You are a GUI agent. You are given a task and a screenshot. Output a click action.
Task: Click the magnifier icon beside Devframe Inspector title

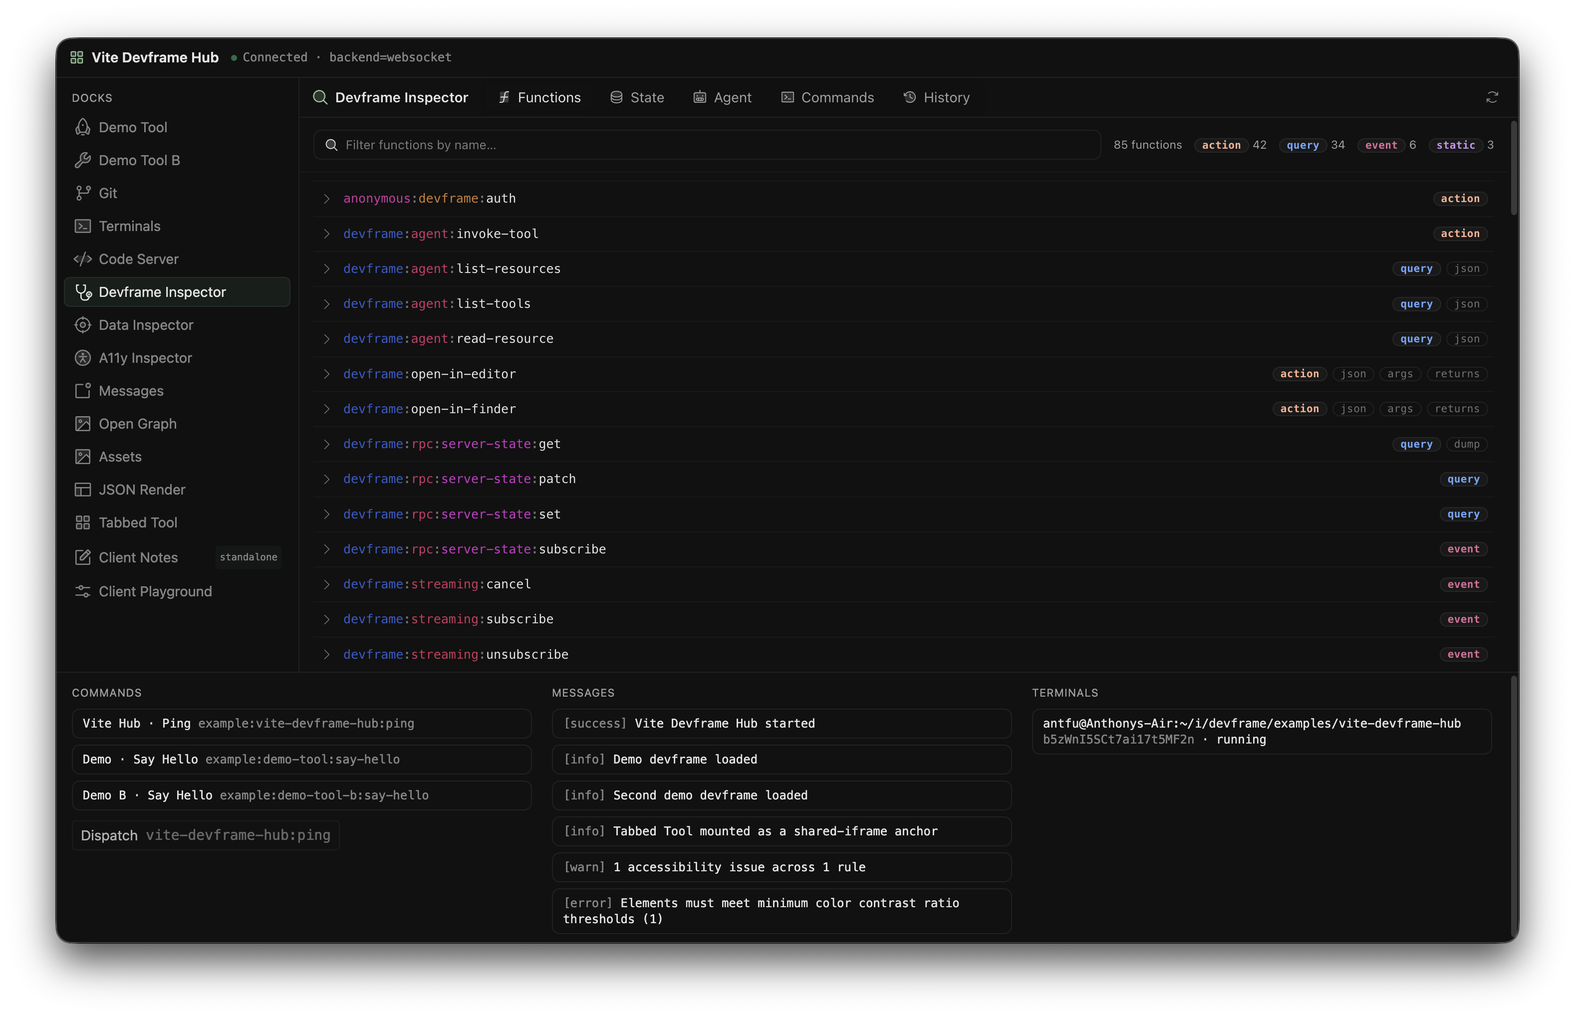point(320,97)
